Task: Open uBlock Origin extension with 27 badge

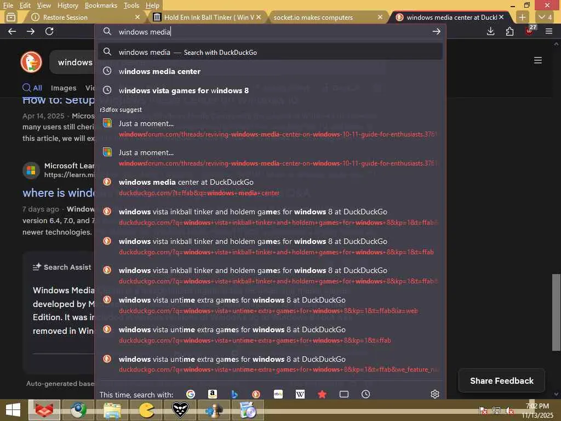Action: 530,31
